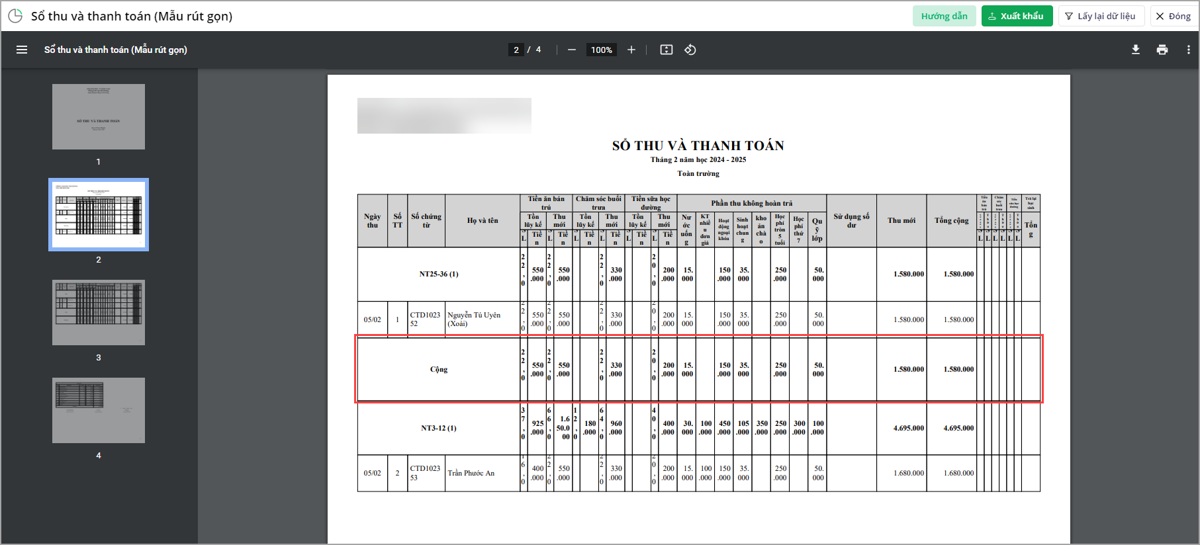1200x545 pixels.
Task: Click the Thu mới column header beside Tổng cộng
Action: tap(901, 220)
